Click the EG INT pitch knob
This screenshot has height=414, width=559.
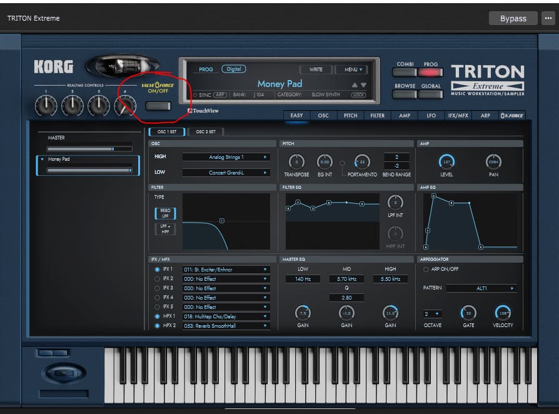tap(325, 162)
